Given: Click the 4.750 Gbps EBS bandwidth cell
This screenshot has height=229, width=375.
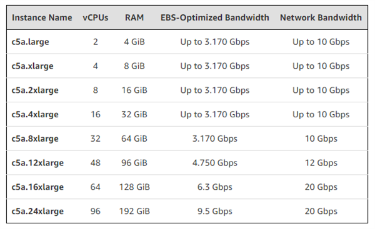Looking at the screenshot, I should pos(215,163).
